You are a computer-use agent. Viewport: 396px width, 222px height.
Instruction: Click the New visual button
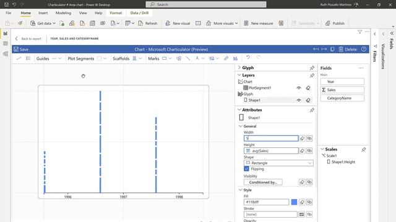pyautogui.click(x=178, y=23)
